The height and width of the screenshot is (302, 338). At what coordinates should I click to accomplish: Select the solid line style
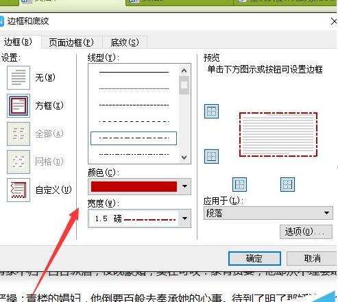coord(134,72)
